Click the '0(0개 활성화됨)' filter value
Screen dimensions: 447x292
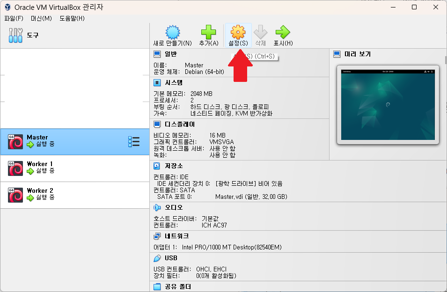(x=216, y=276)
